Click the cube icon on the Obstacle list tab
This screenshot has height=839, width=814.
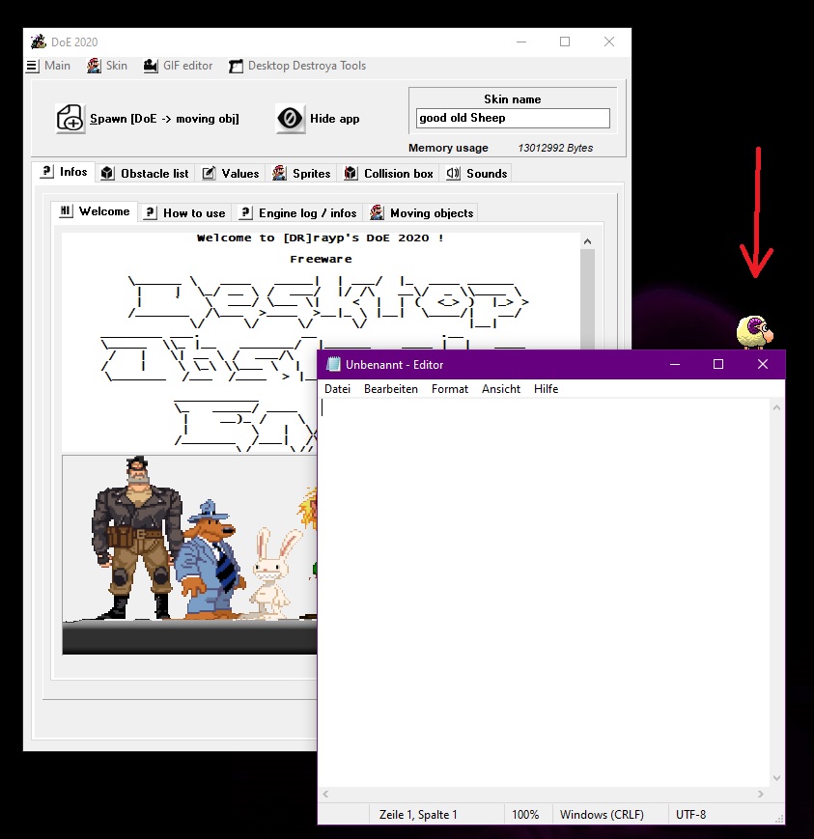pos(106,173)
